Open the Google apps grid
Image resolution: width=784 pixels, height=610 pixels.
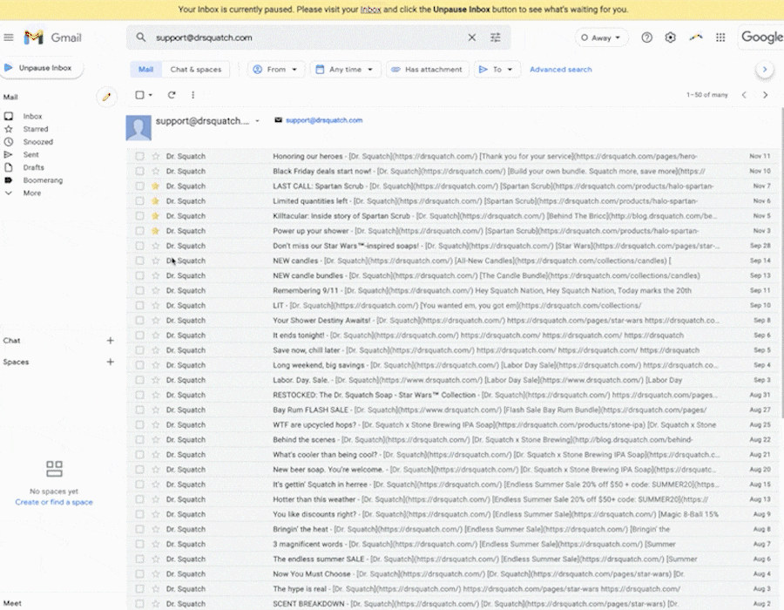pyautogui.click(x=720, y=37)
